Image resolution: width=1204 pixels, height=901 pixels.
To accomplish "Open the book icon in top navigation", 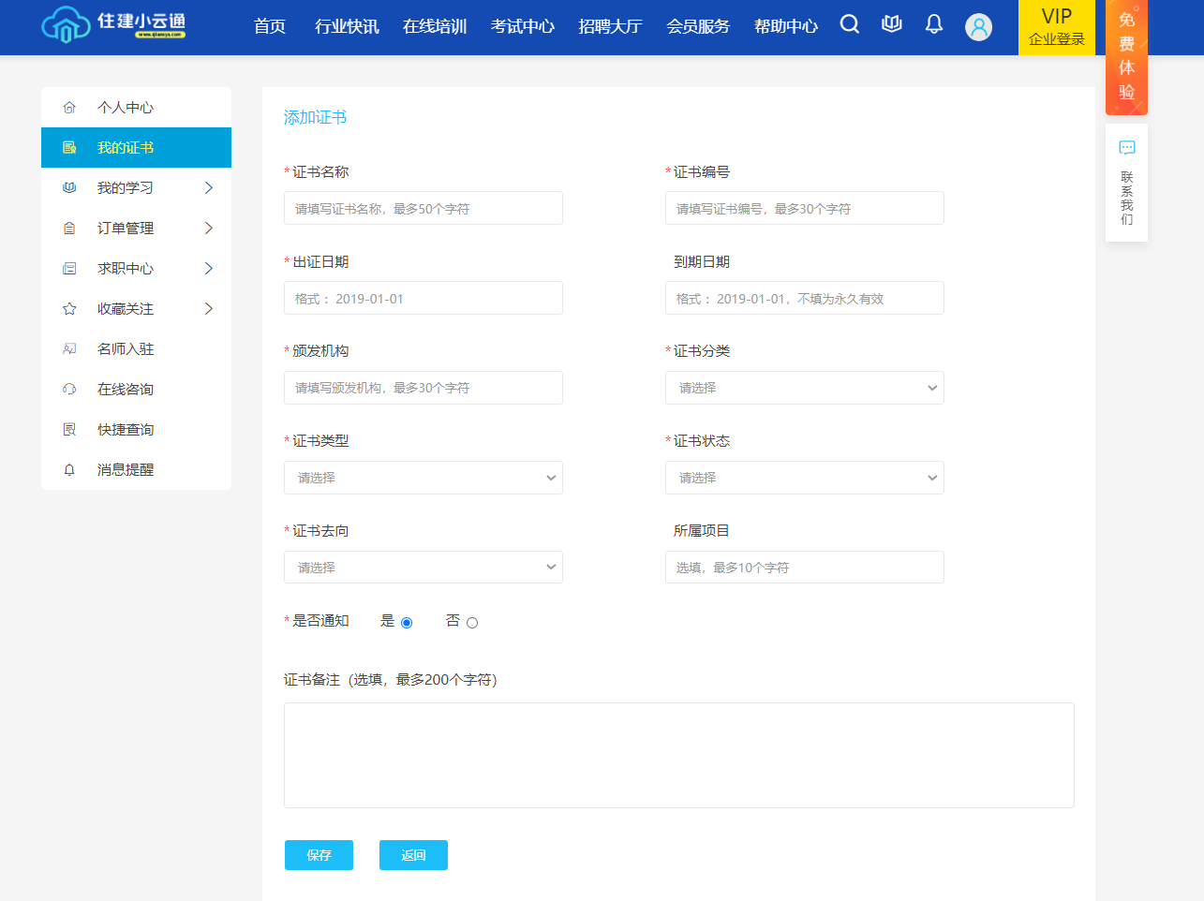I will (x=891, y=24).
